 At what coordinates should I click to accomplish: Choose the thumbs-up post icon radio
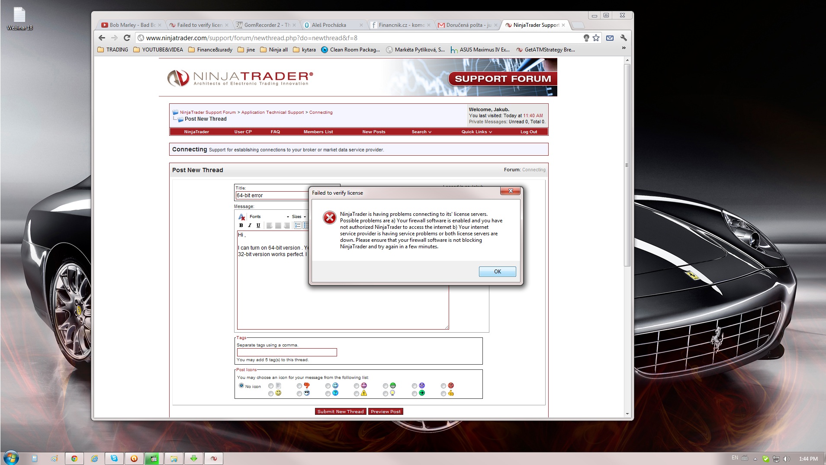tap(444, 394)
